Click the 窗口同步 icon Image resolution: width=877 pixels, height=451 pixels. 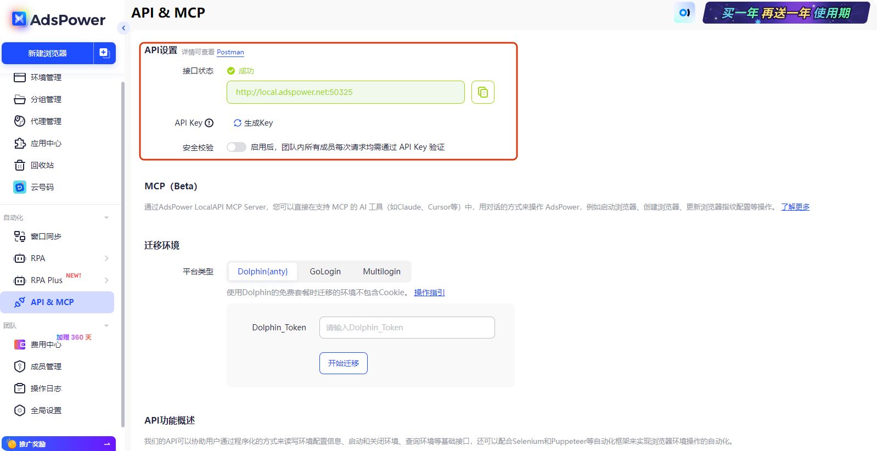[x=20, y=236]
